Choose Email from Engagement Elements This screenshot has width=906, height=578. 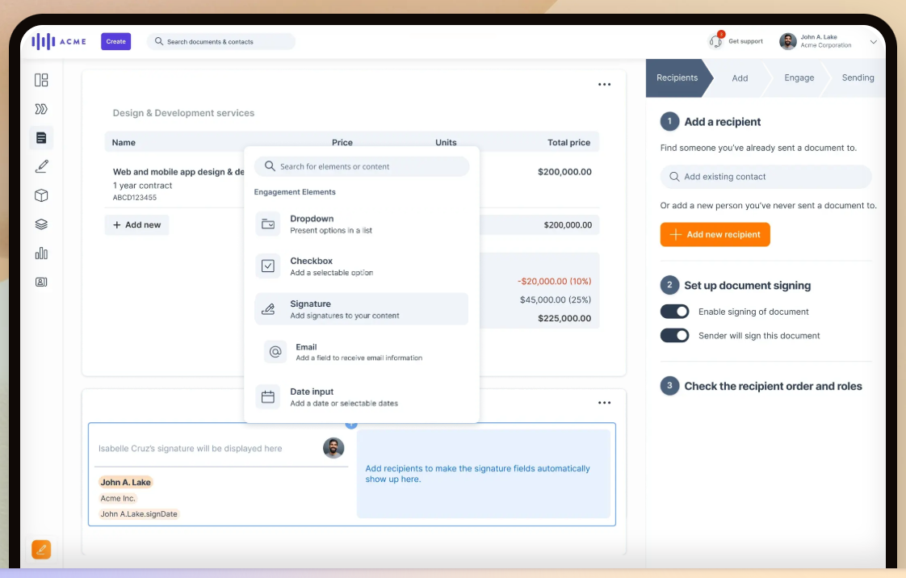point(361,352)
